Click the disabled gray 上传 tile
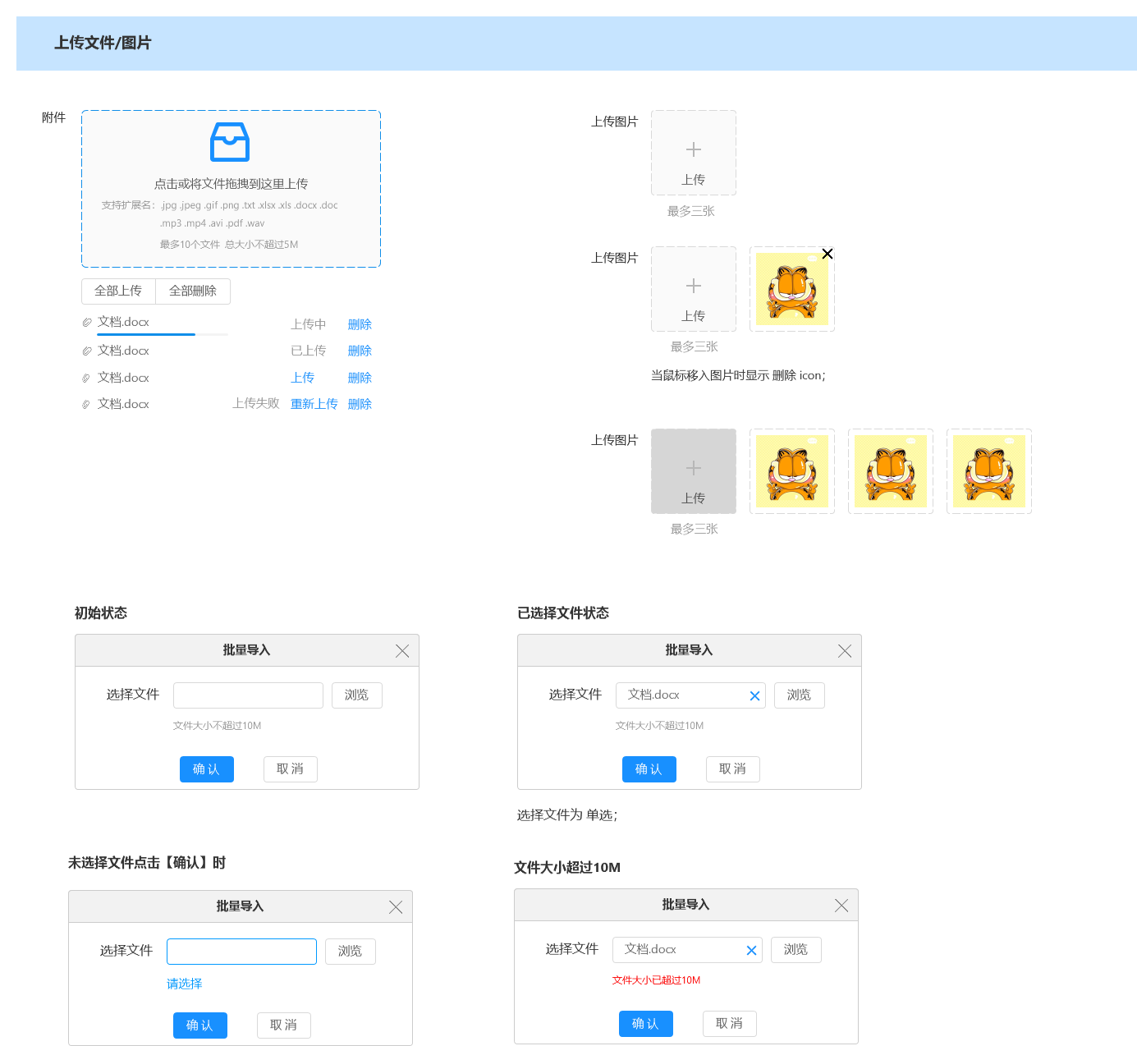The height and width of the screenshot is (1046, 1137). [x=694, y=471]
